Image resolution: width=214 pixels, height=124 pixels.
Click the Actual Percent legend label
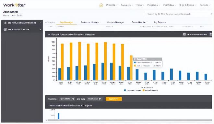click(x=151, y=90)
